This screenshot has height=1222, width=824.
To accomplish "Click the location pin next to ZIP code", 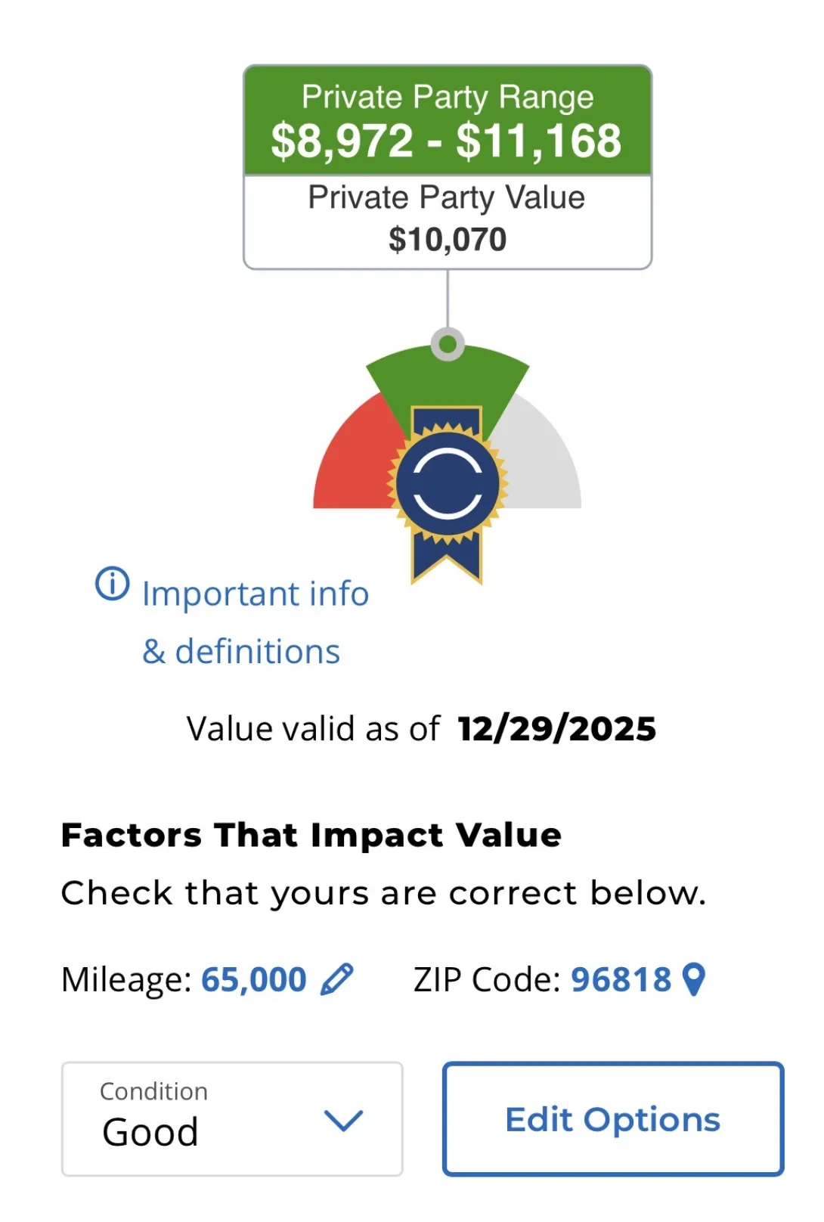I will pyautogui.click(x=694, y=979).
